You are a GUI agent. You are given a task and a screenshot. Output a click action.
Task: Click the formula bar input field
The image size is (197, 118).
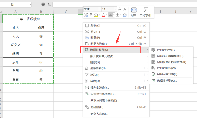(125, 5)
